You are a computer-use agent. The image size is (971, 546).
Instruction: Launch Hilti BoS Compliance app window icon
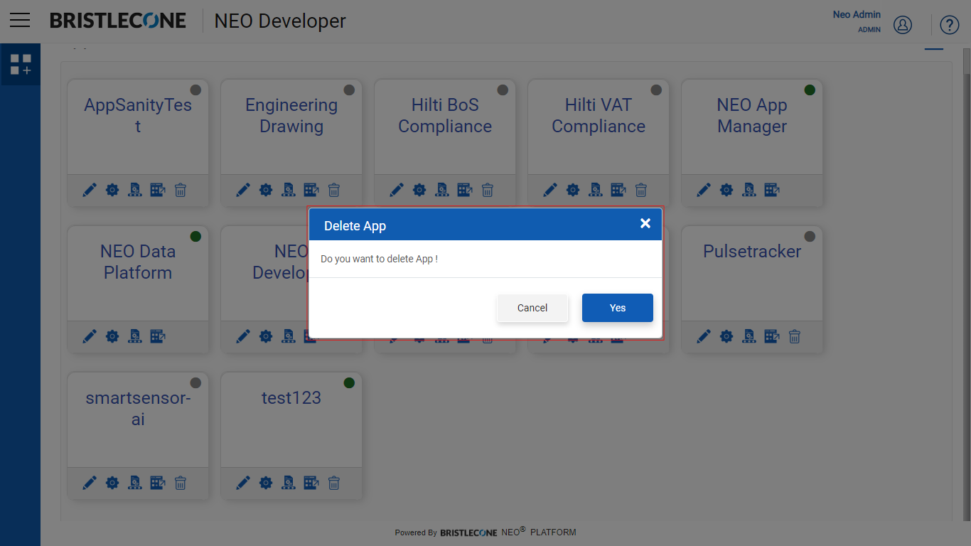point(465,190)
